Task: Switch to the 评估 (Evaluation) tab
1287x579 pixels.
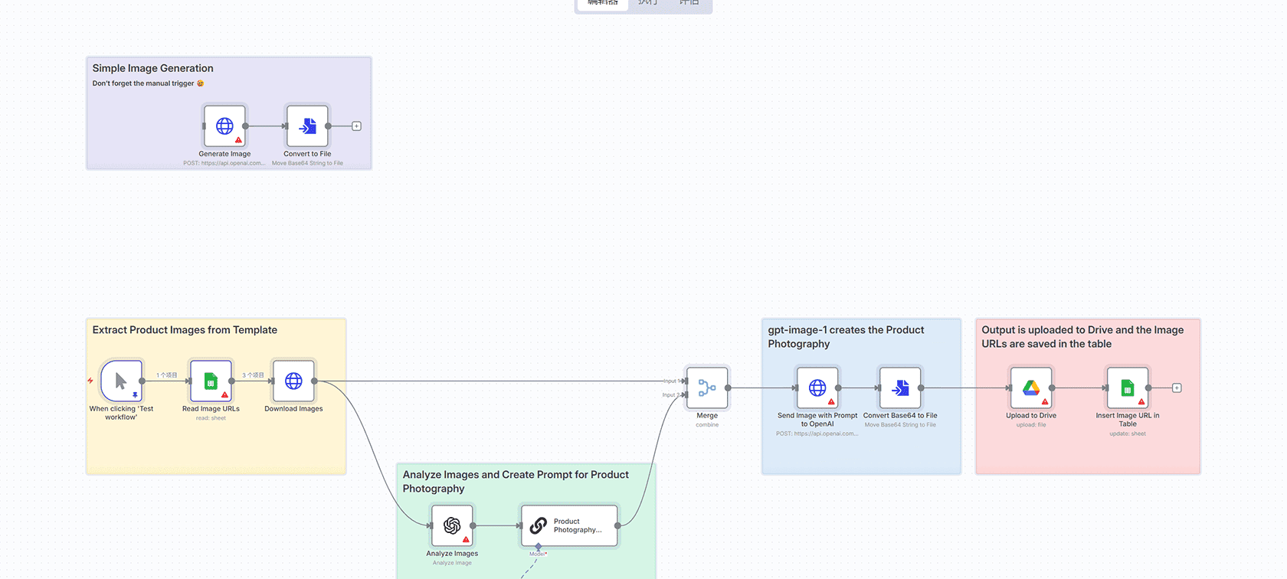Action: pyautogui.click(x=689, y=3)
